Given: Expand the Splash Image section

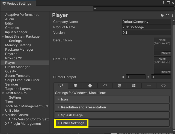Looking at the screenshot, I should tap(112, 115).
